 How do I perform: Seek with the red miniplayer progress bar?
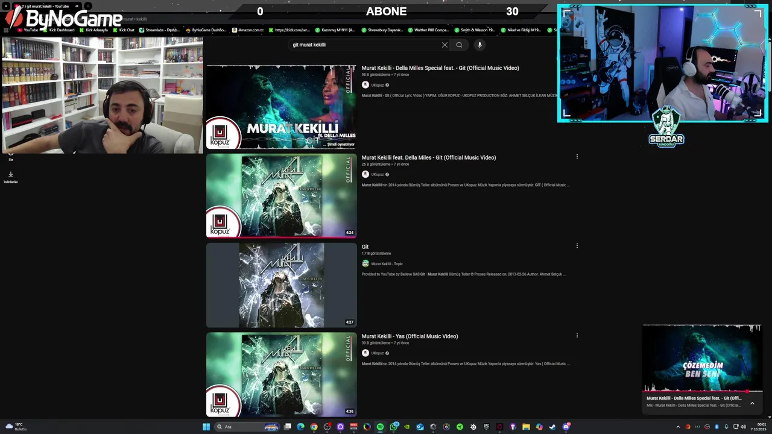tap(703, 392)
